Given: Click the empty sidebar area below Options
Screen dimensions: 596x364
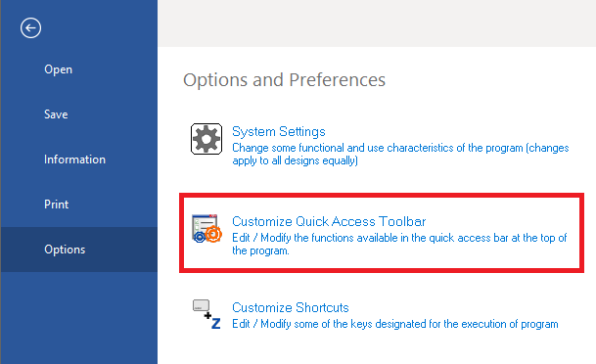Looking at the screenshot, I should click(79, 318).
